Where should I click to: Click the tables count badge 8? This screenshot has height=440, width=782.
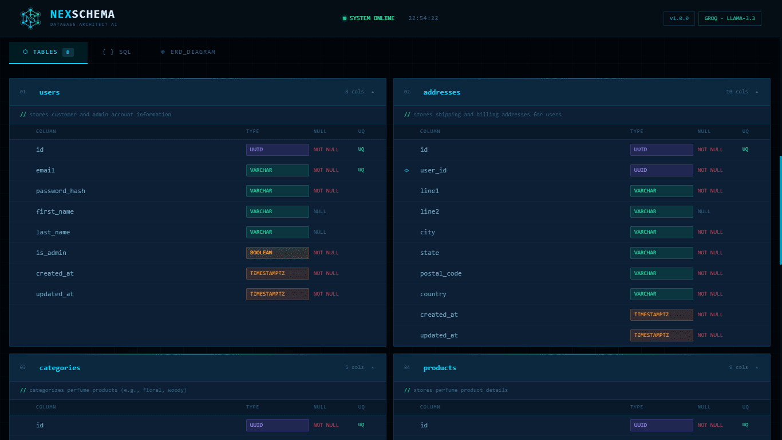tap(68, 52)
